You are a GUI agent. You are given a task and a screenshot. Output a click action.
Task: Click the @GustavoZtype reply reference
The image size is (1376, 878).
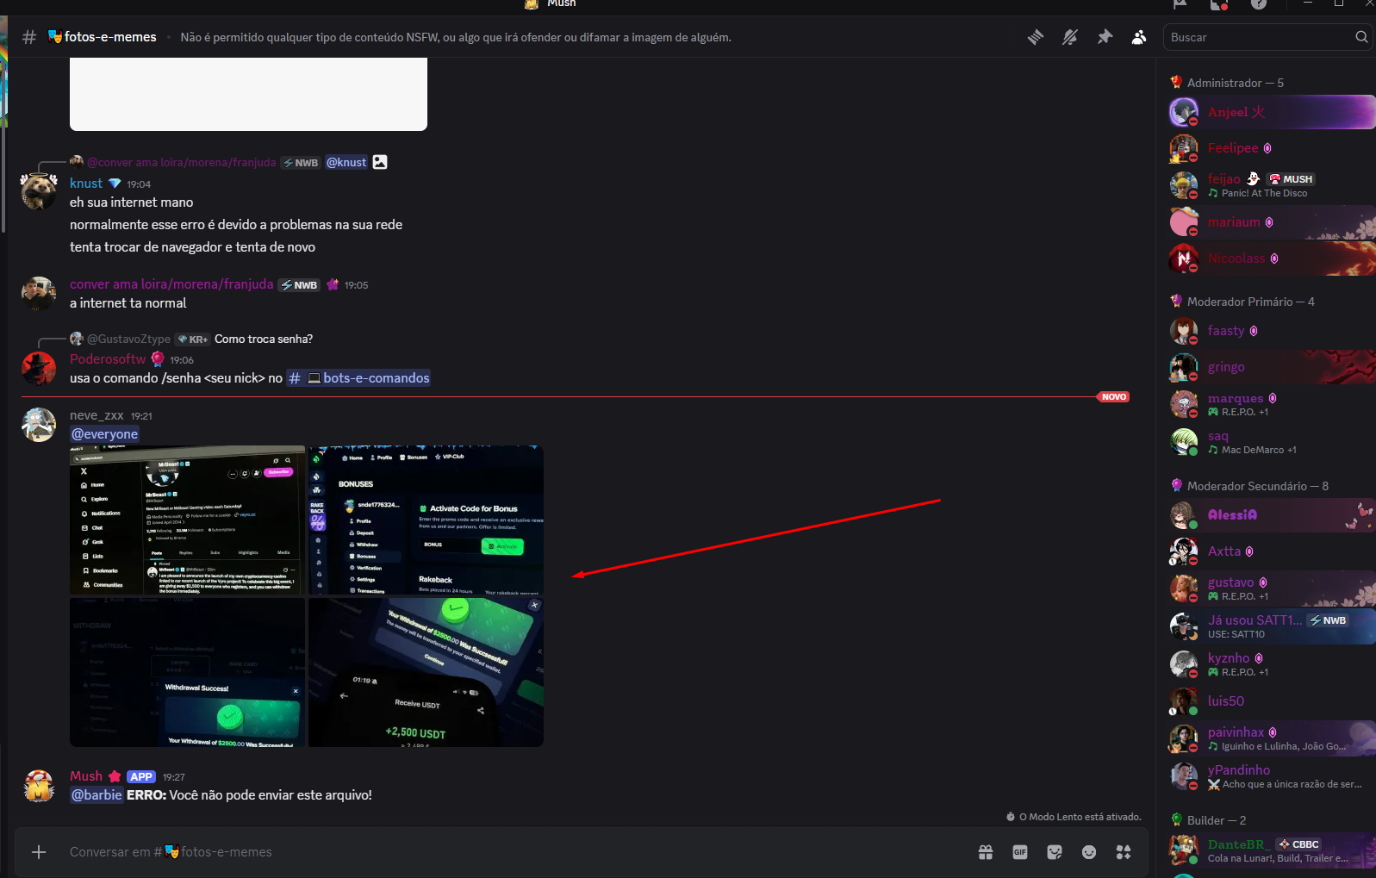click(128, 339)
